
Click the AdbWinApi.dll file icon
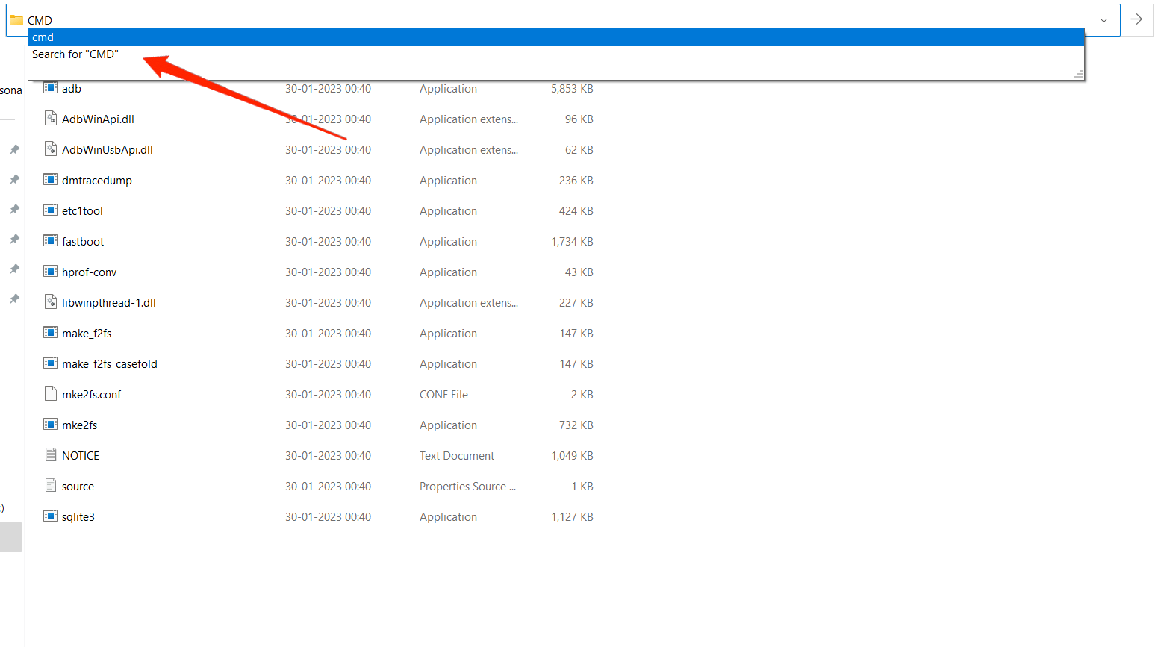[51, 119]
